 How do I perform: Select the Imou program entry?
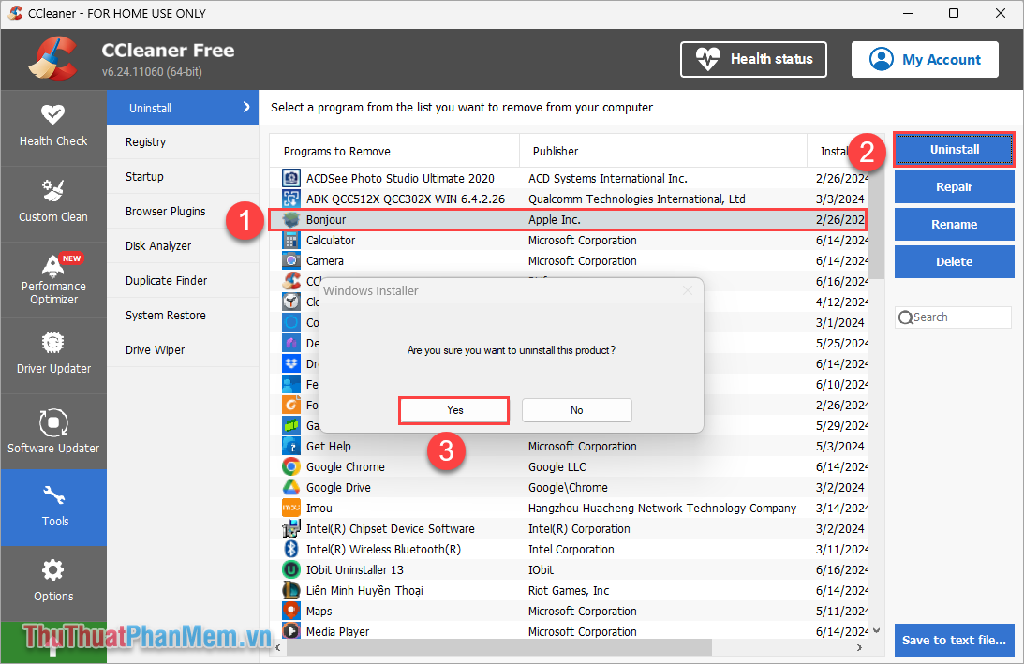tap(319, 508)
